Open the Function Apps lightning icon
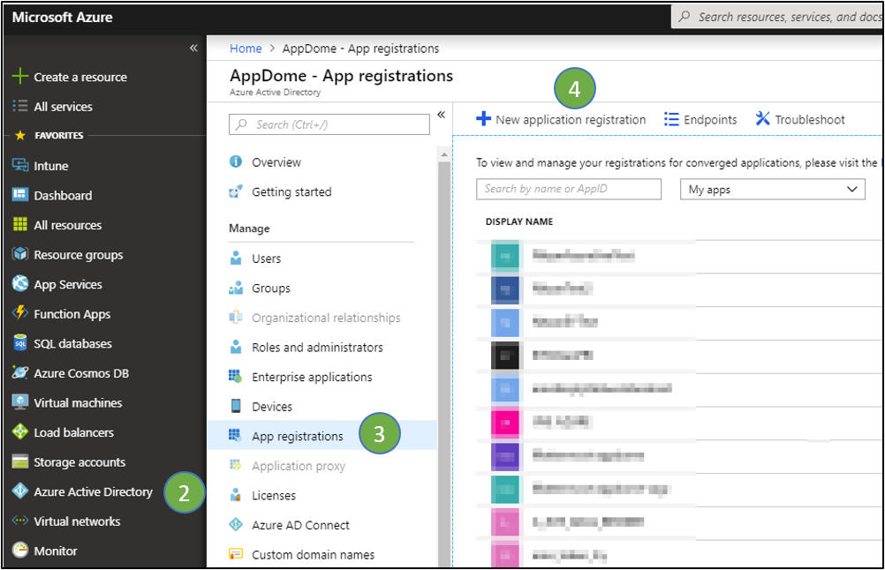The width and height of the screenshot is (885, 570). pos(19,314)
